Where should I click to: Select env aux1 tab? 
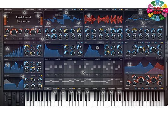point(107,43)
